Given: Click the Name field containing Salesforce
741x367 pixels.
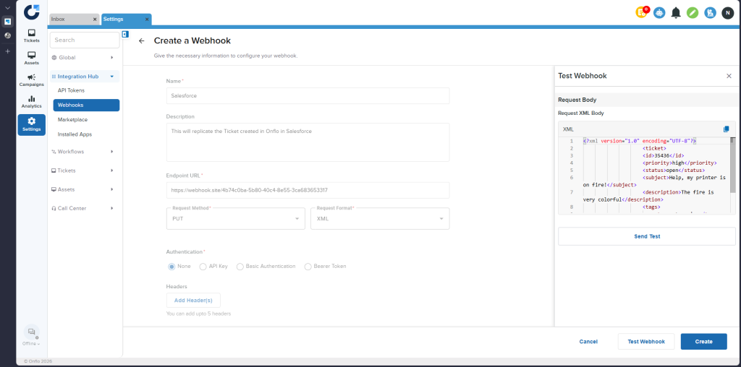Looking at the screenshot, I should [308, 95].
